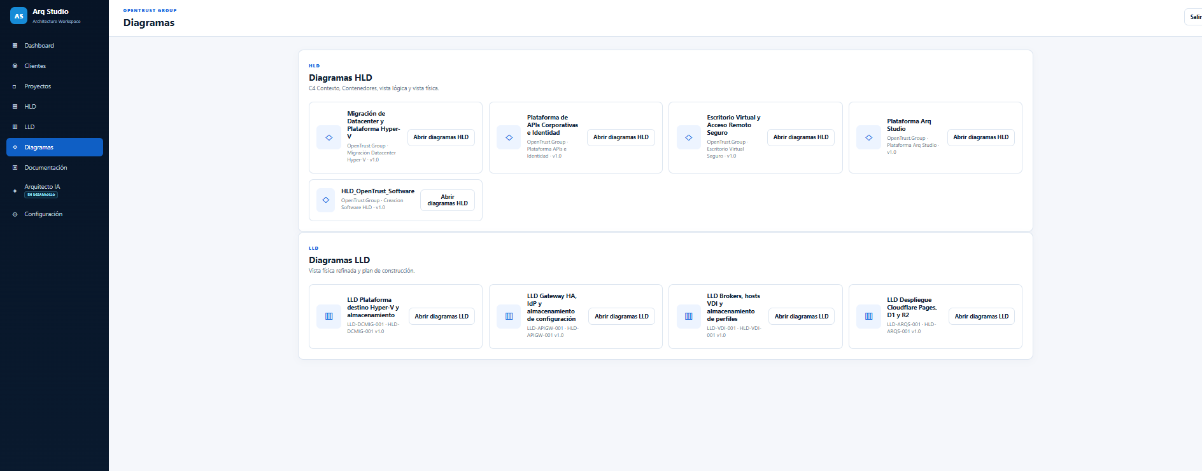Click diamond icon of Escritorio Virtual card

pos(689,137)
